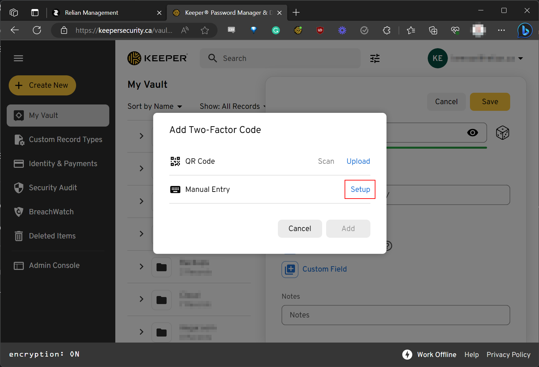The height and width of the screenshot is (367, 539).
Task: Expand the fifth folder row chevron
Action: click(141, 267)
